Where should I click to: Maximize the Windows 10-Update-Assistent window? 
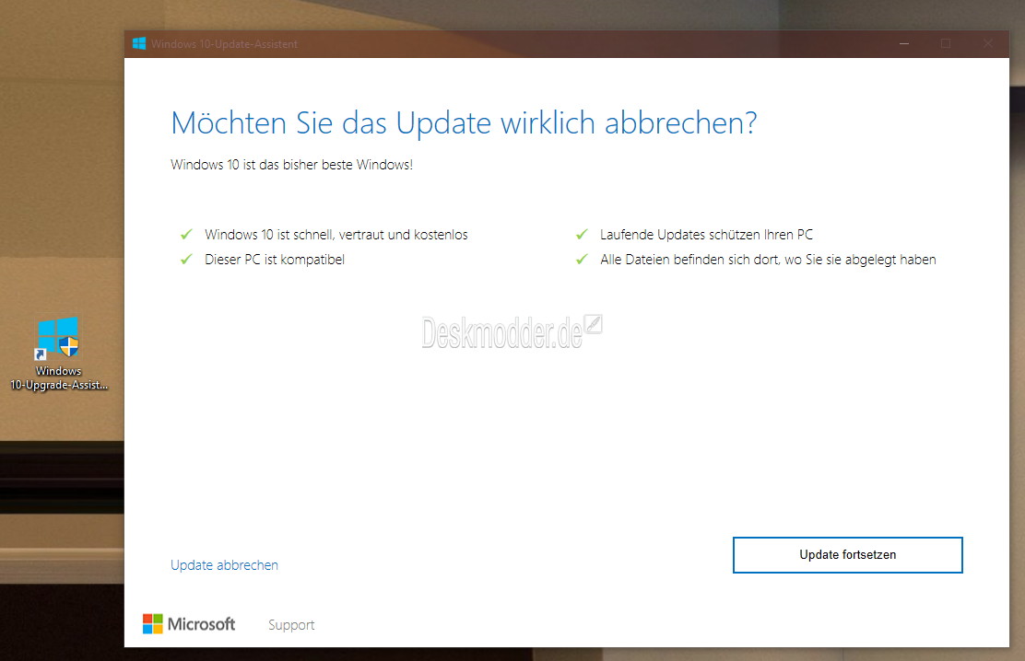(x=946, y=44)
